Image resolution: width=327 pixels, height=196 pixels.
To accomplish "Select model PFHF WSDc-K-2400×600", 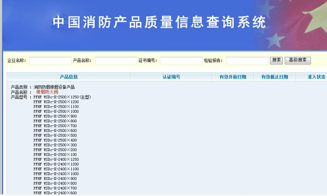I will click(x=55, y=193).
